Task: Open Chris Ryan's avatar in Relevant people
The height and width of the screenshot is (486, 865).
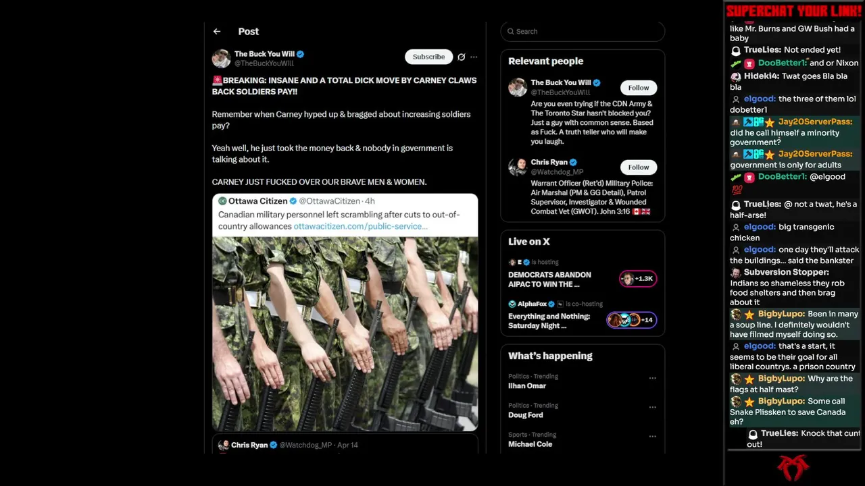Action: pyautogui.click(x=518, y=167)
